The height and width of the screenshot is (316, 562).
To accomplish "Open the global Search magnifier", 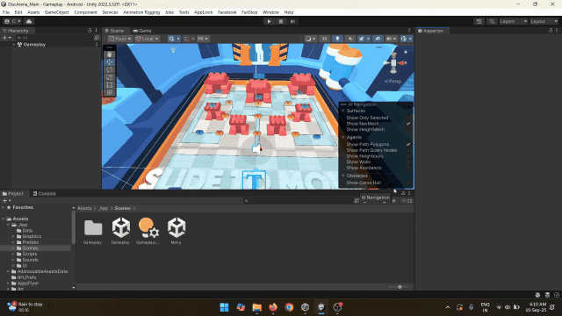I will point(492,21).
